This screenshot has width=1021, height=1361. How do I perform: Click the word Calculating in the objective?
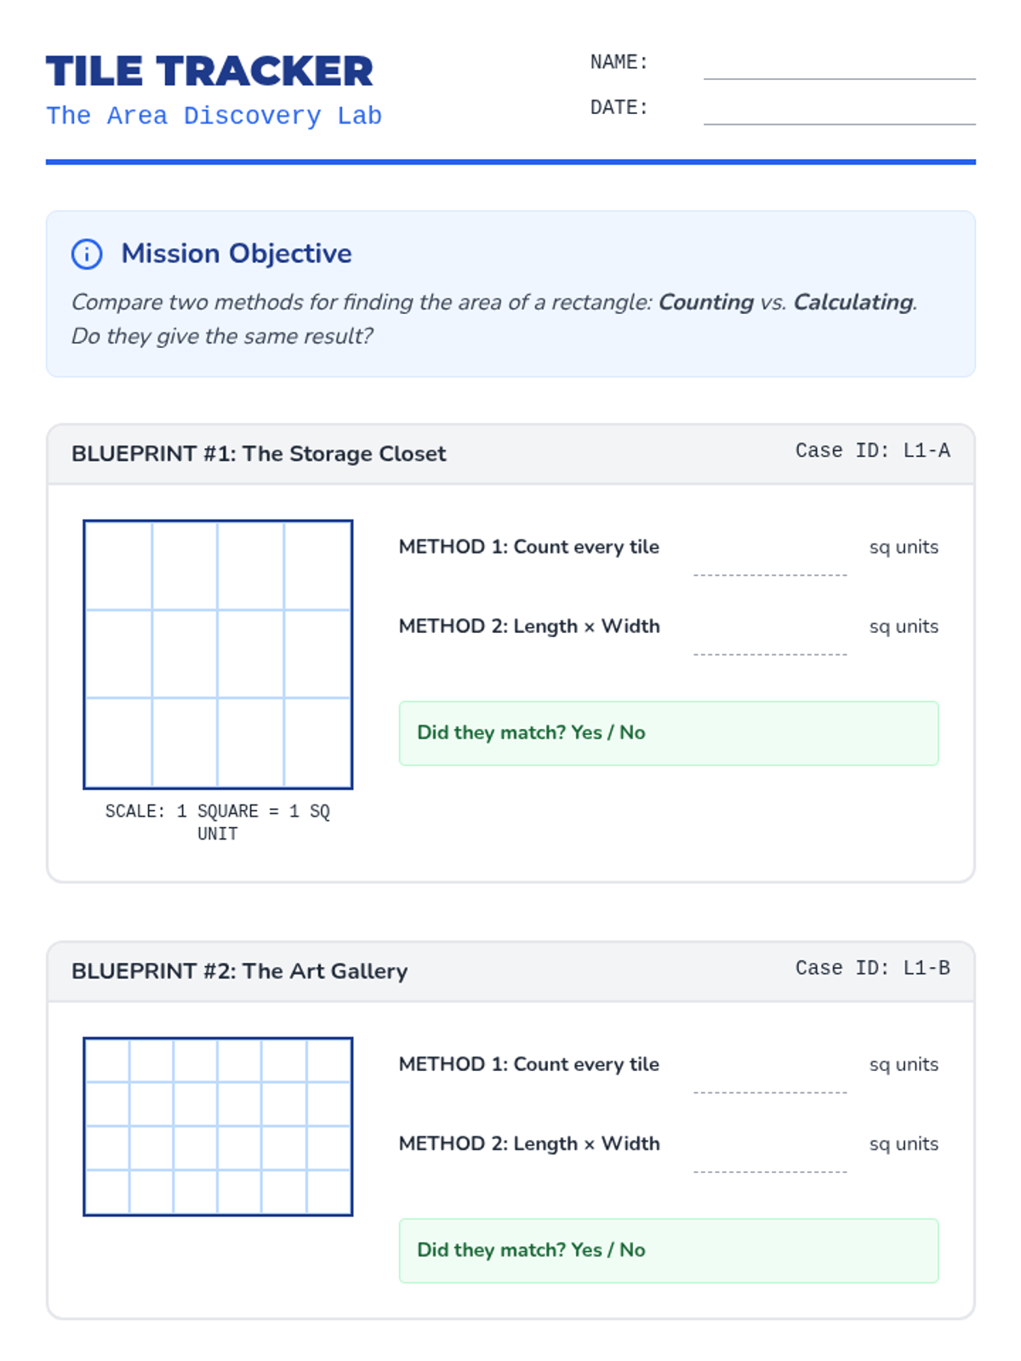pyautogui.click(x=853, y=302)
